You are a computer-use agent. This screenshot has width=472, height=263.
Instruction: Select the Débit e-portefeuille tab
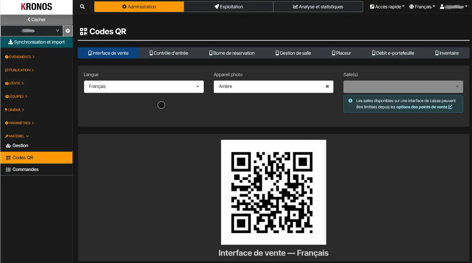393,53
